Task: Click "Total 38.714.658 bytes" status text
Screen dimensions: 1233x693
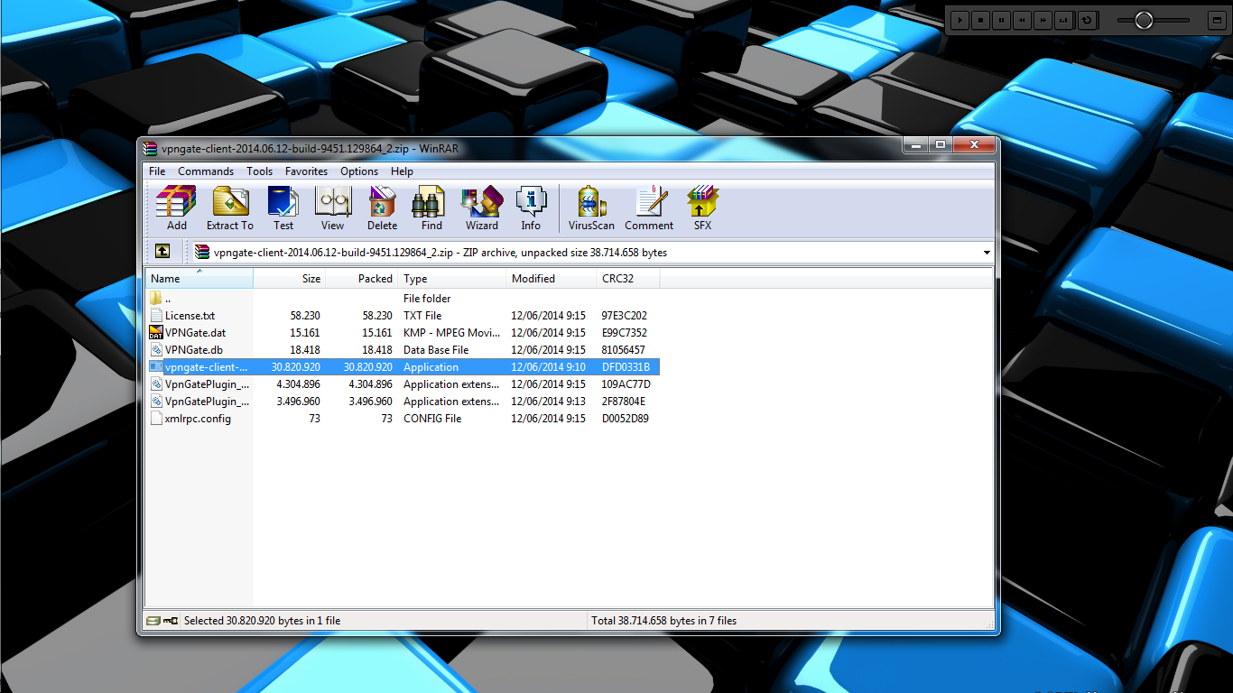Action: [664, 621]
